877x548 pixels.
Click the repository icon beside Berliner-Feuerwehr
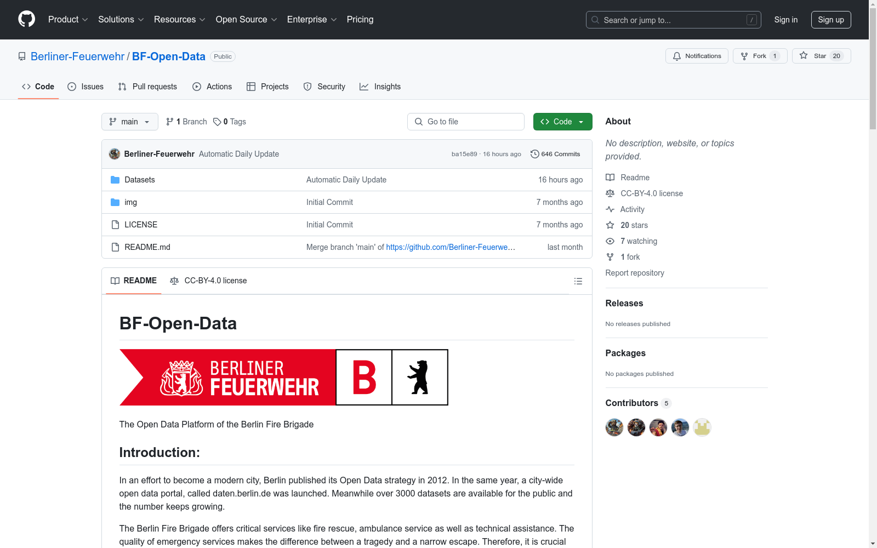click(x=22, y=56)
